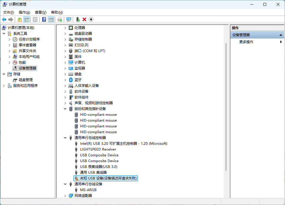This screenshot has height=205, width=285.
Task: Toggle the show/hide console tree button
Action: [x=27, y=19]
